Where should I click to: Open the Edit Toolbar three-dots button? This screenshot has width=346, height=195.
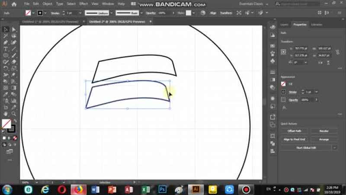10,160
